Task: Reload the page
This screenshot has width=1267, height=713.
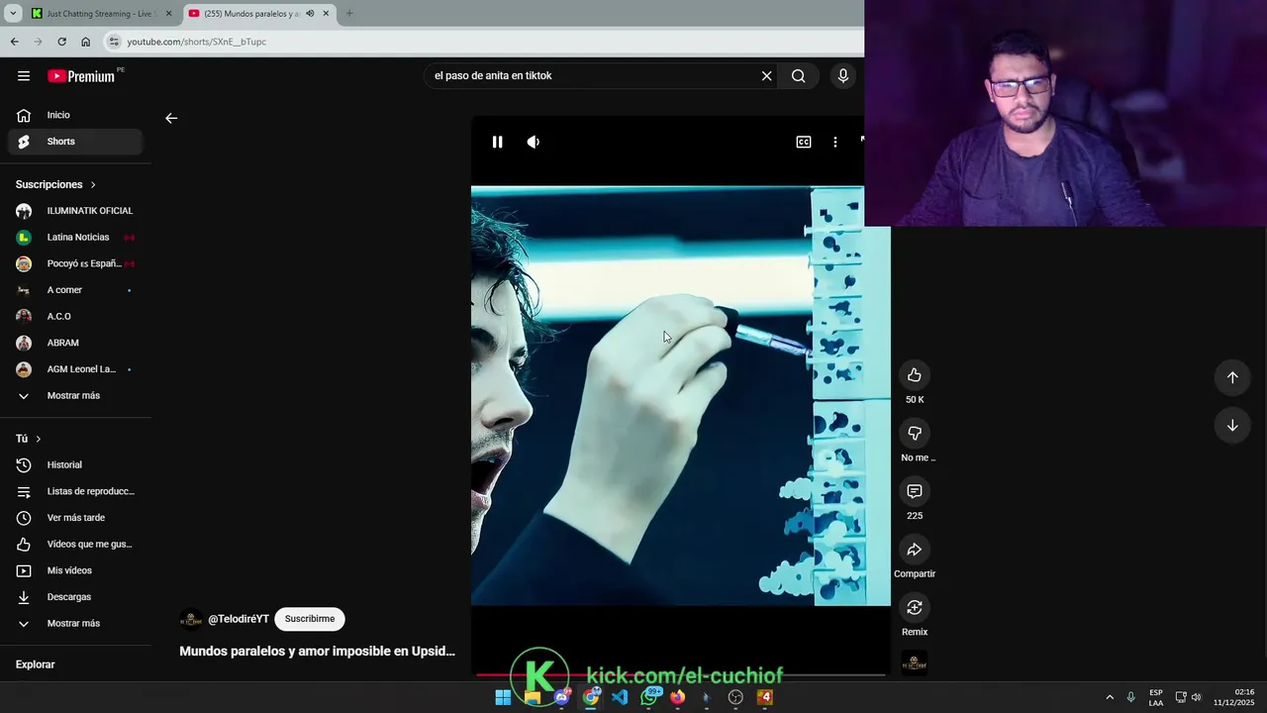Action: click(61, 42)
